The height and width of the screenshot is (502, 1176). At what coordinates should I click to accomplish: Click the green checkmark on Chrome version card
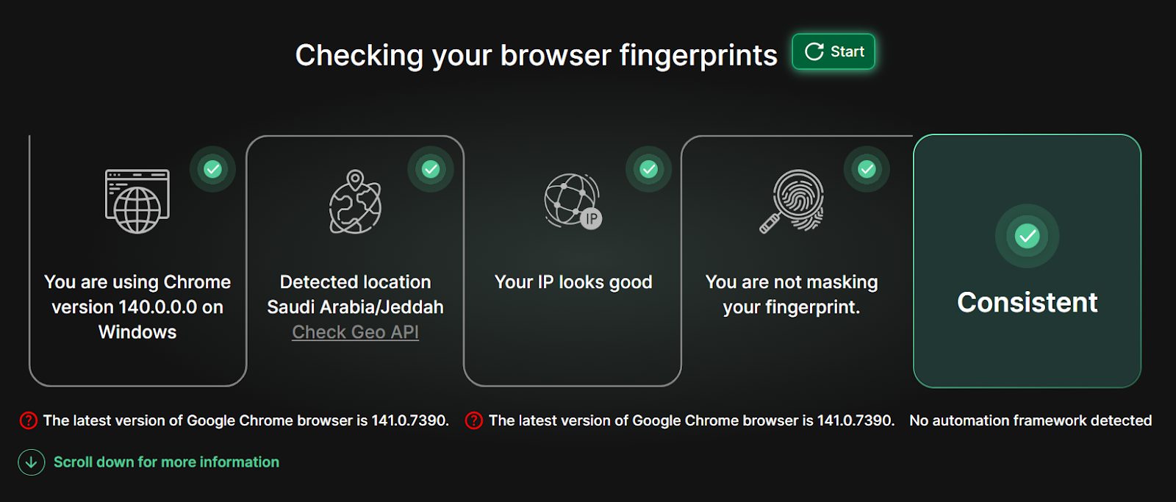[212, 169]
